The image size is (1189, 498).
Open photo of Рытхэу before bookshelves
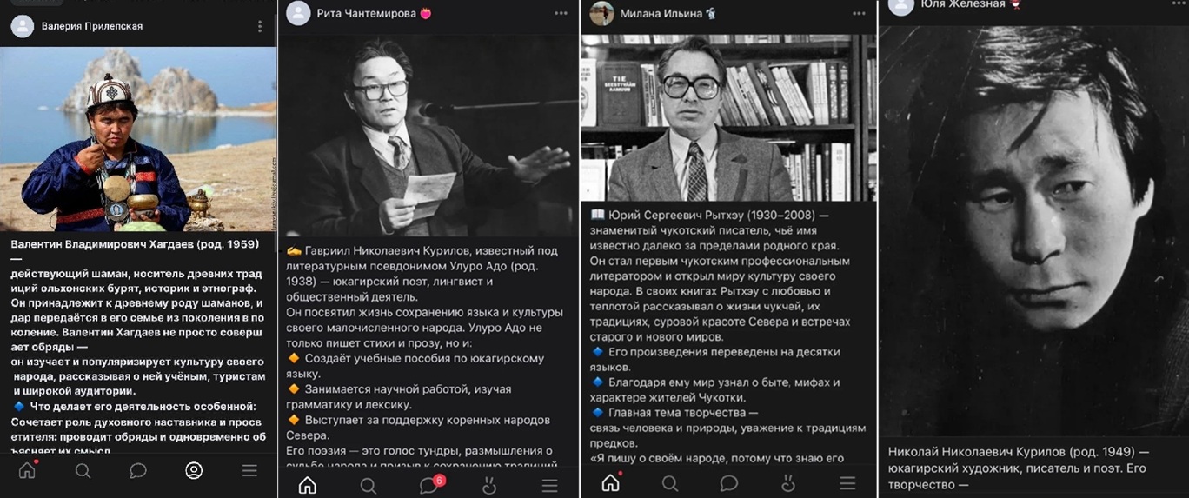point(728,117)
